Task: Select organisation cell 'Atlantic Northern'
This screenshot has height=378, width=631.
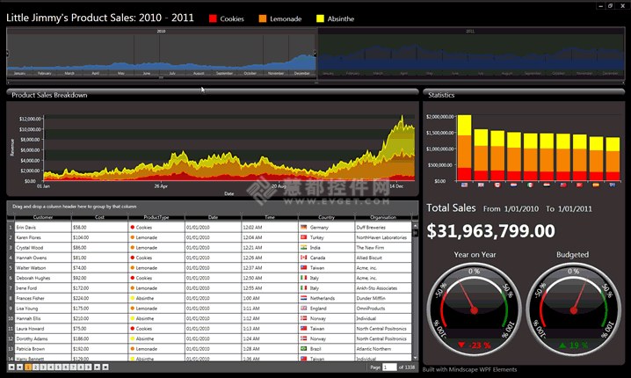Action: click(x=383, y=349)
